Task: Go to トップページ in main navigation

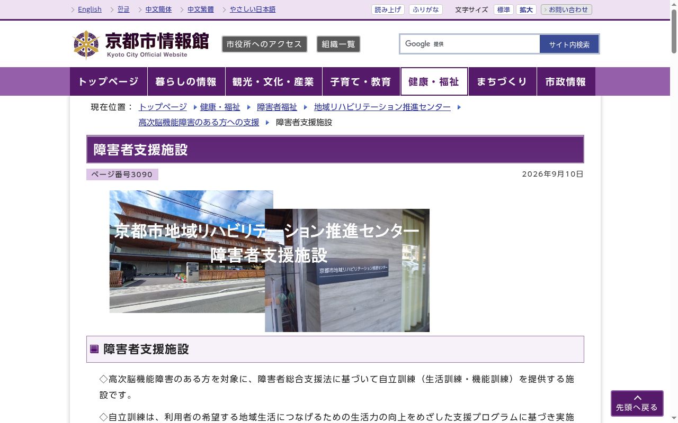Action: [109, 81]
